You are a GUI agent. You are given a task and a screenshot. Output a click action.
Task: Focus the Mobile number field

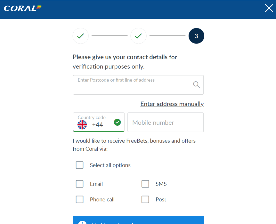point(165,122)
